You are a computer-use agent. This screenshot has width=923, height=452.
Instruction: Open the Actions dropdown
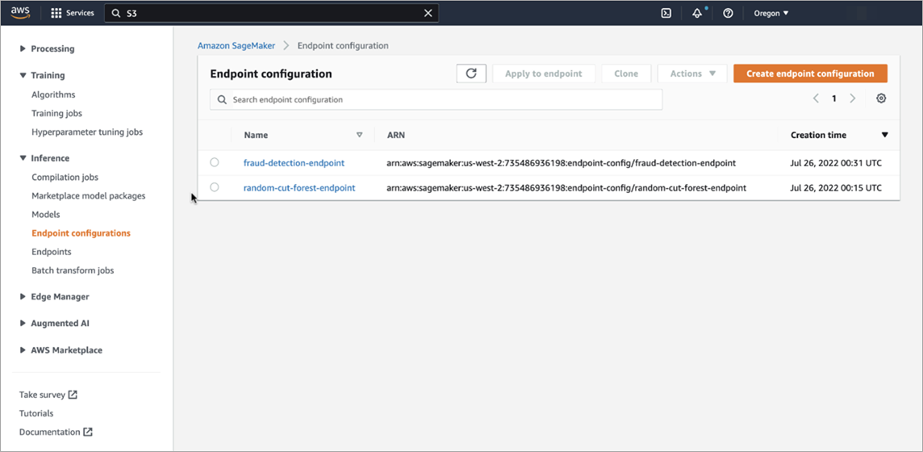692,73
